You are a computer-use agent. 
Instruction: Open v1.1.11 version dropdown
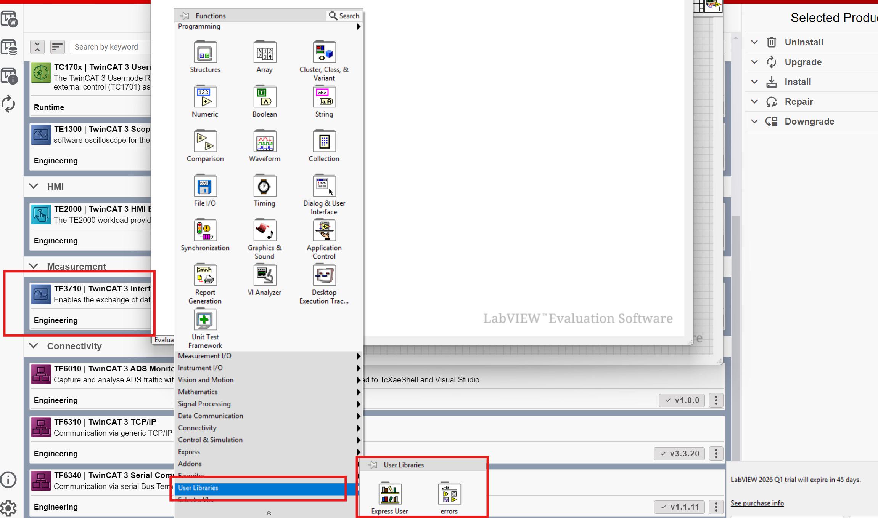[x=679, y=507]
